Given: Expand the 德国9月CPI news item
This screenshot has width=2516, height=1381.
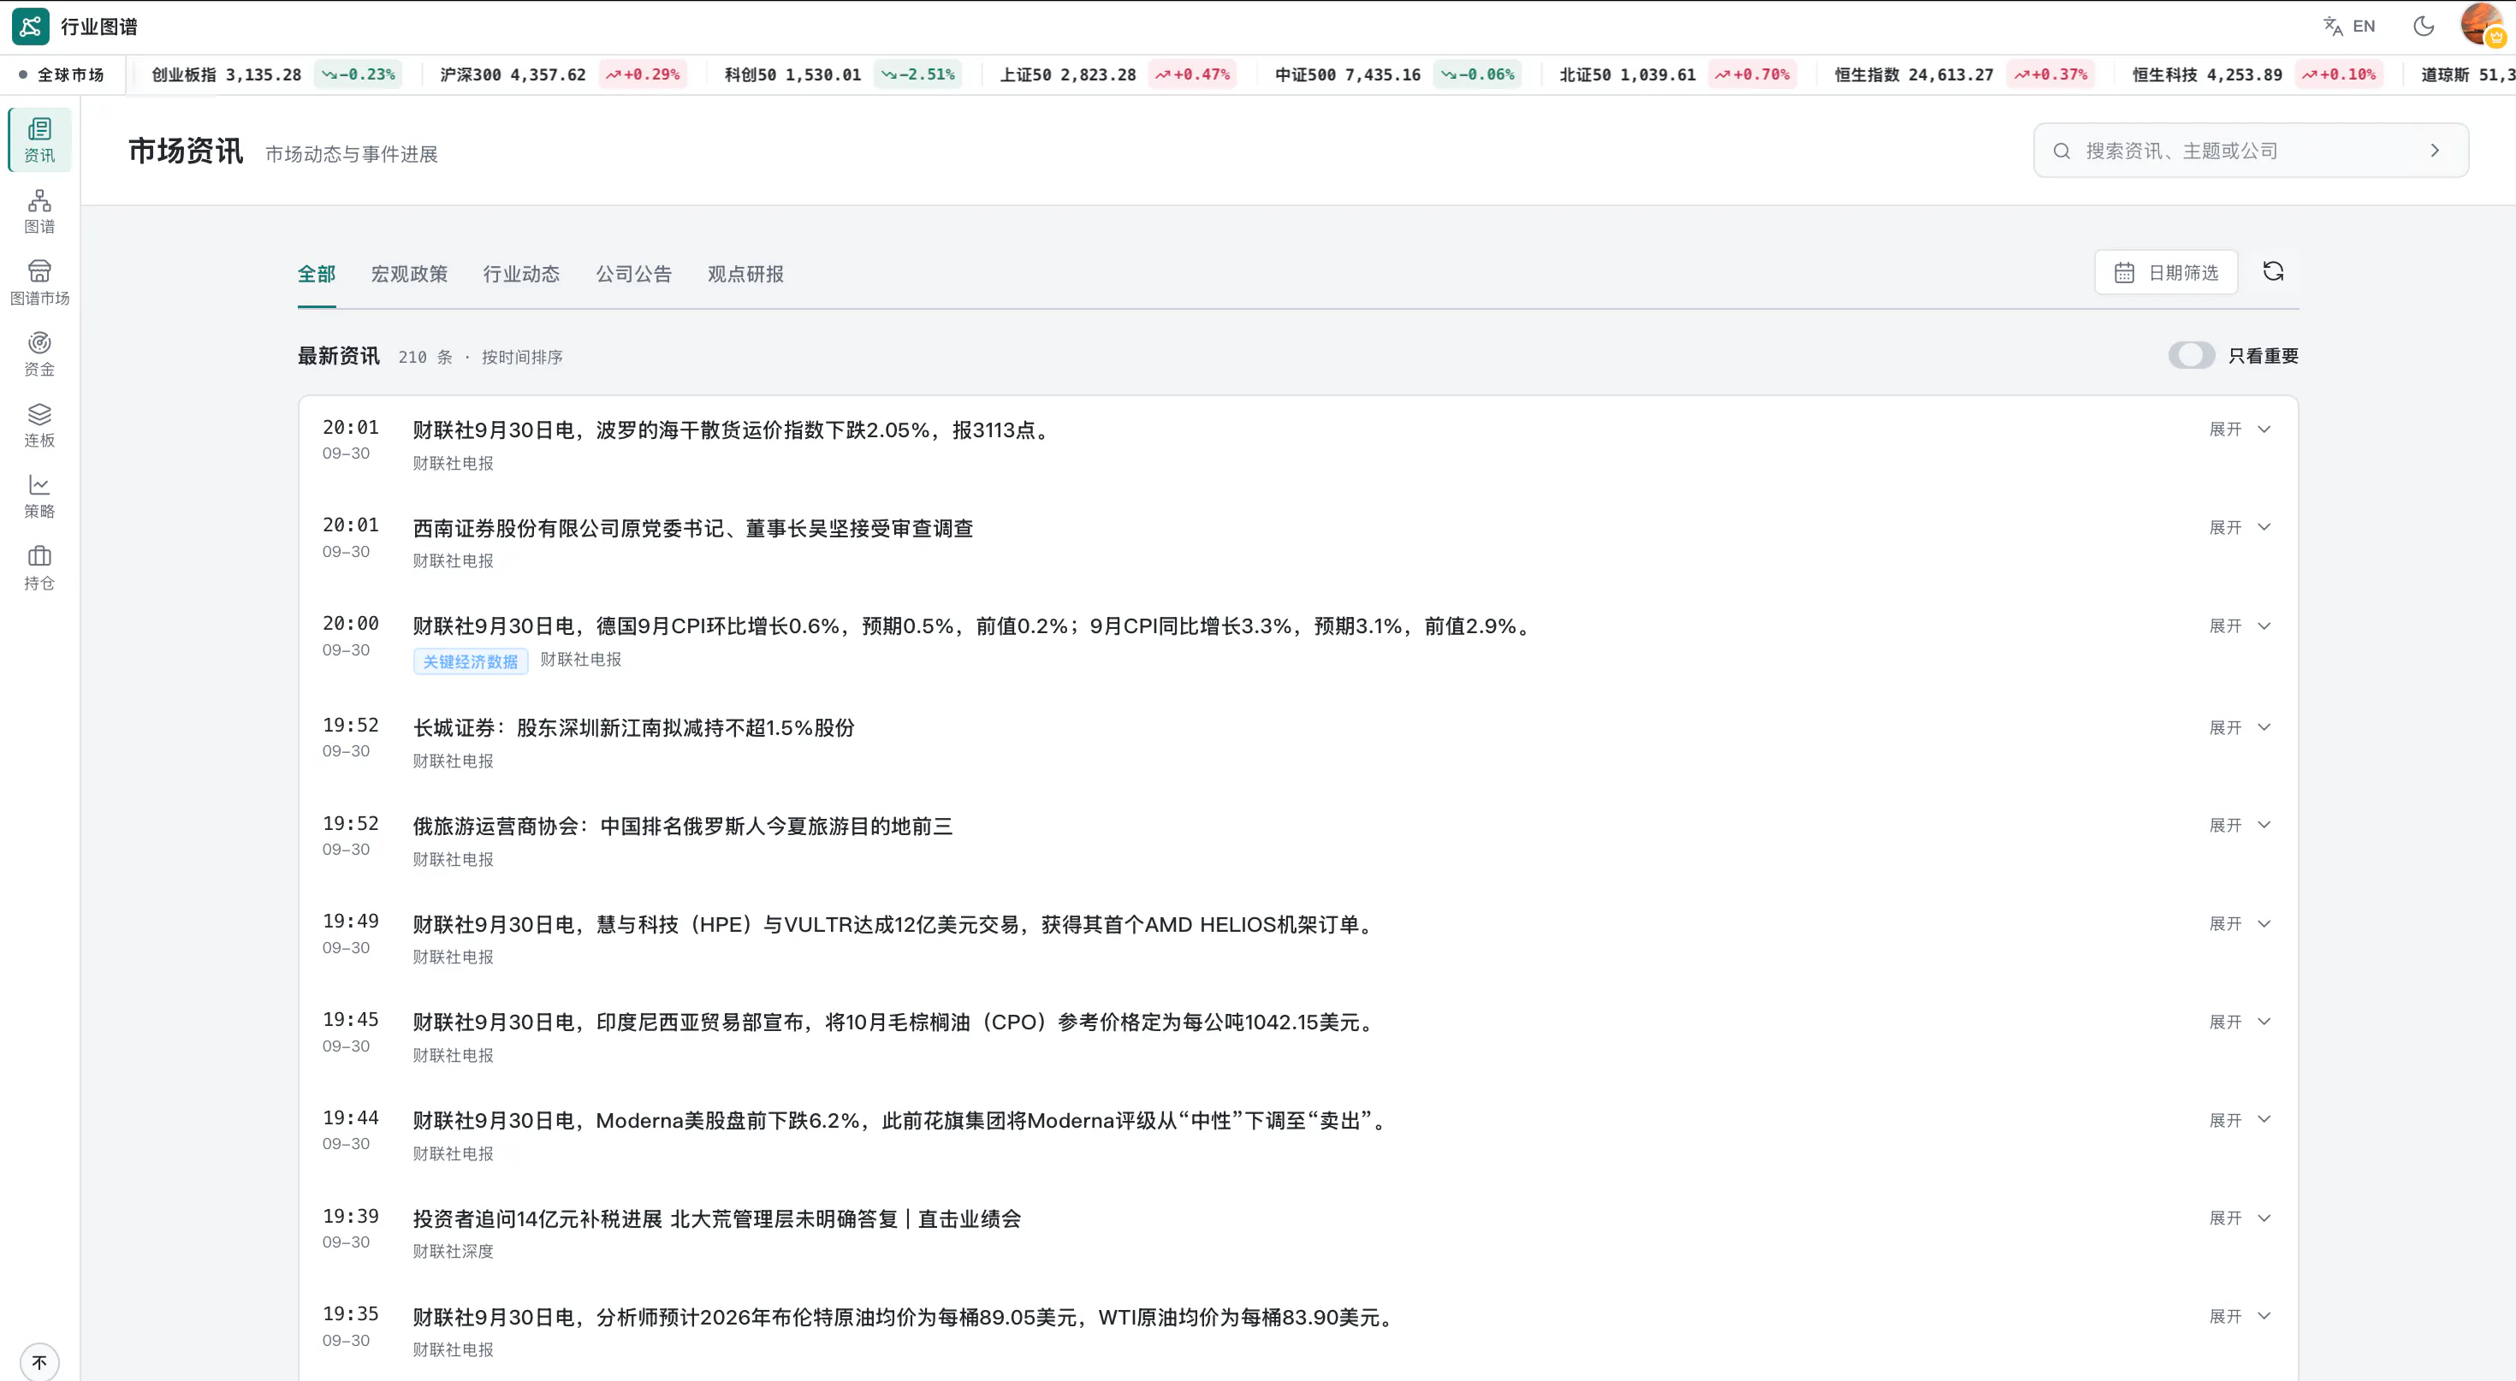Looking at the screenshot, I should pyautogui.click(x=2240, y=626).
